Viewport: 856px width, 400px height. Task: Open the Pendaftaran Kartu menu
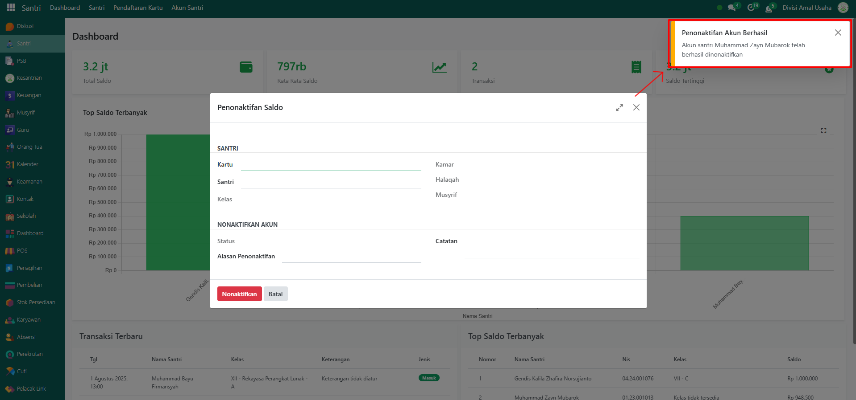(138, 8)
